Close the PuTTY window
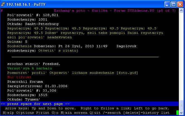 [x=180, y=4]
